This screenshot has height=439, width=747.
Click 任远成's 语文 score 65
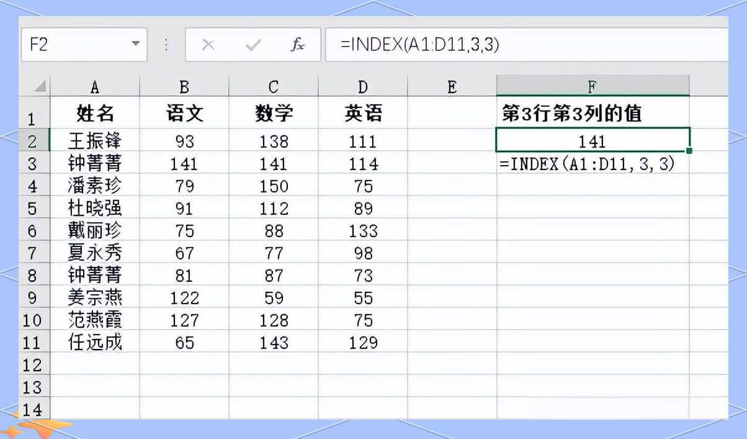pyautogui.click(x=184, y=342)
